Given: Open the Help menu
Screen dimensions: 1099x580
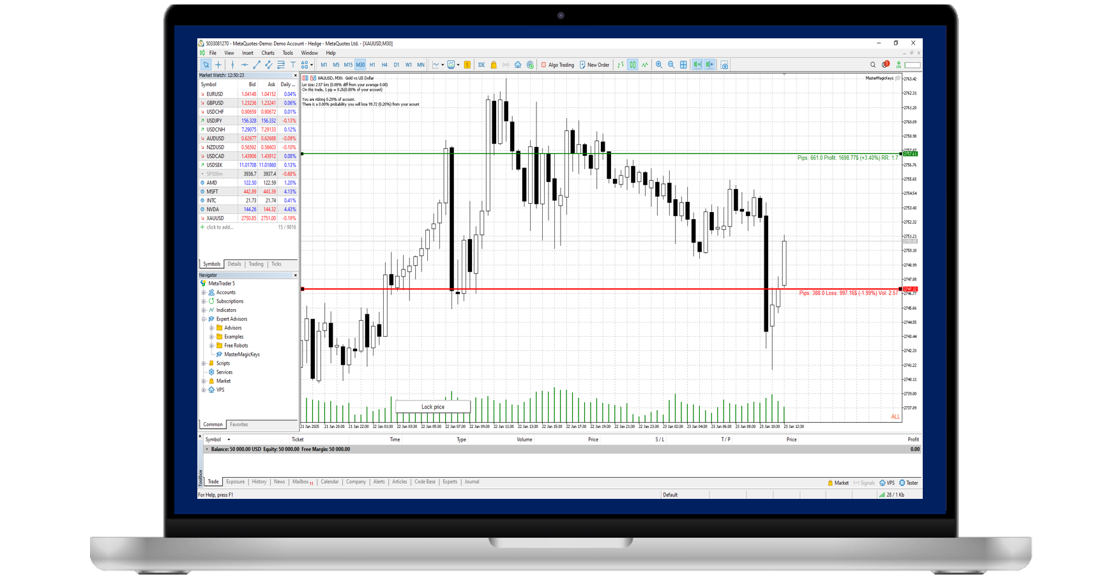Looking at the screenshot, I should [x=331, y=53].
